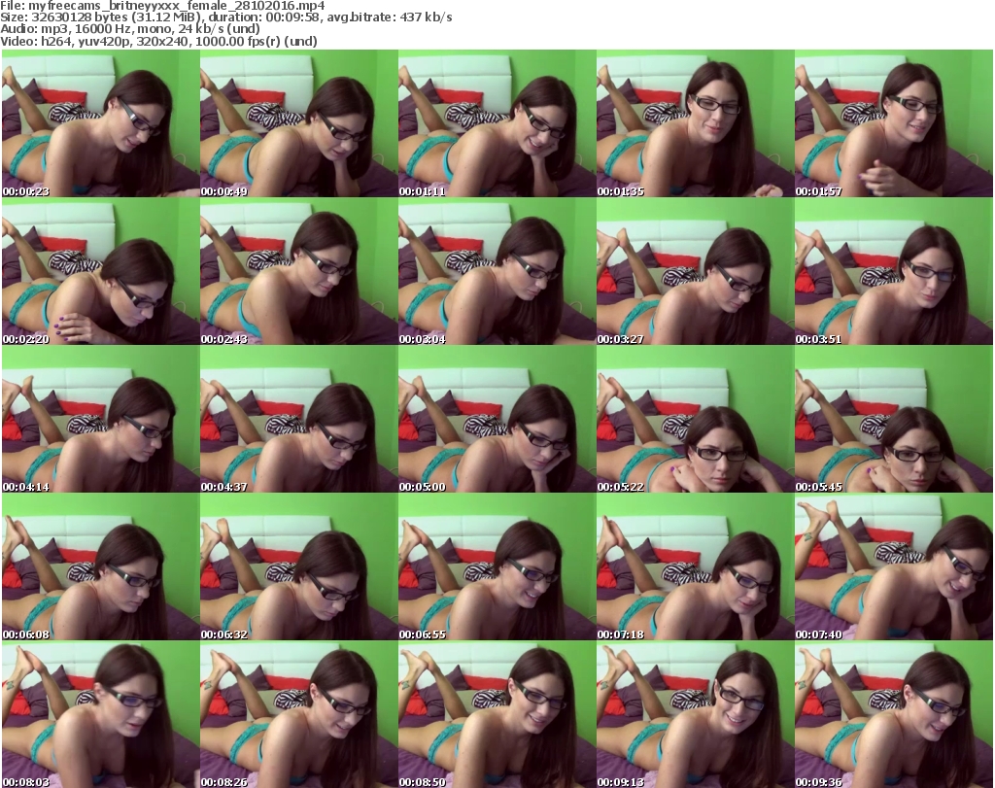Pick the frame labeled 00:01:35
Image resolution: width=995 pixels, height=788 pixels.
pyautogui.click(x=696, y=123)
